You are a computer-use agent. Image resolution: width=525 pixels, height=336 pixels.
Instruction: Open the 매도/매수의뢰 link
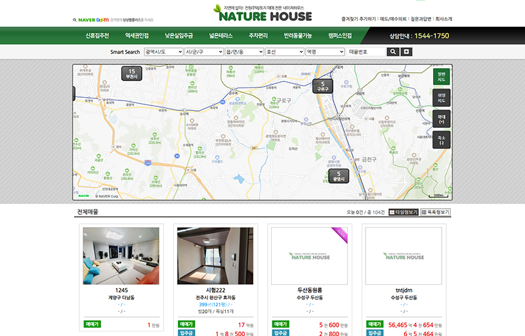tap(393, 19)
